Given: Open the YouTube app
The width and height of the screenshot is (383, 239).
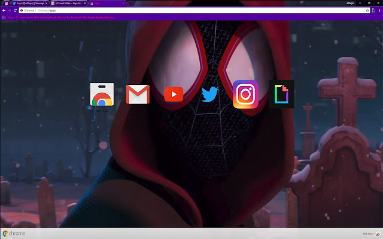Looking at the screenshot, I should (174, 94).
